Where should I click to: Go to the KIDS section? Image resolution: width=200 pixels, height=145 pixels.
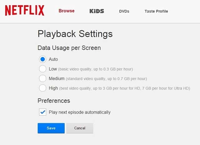click(97, 11)
